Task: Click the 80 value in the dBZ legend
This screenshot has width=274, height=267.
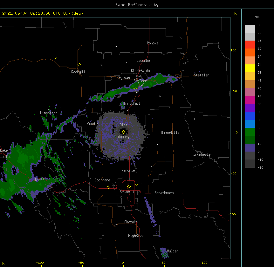Action: tap(259, 25)
